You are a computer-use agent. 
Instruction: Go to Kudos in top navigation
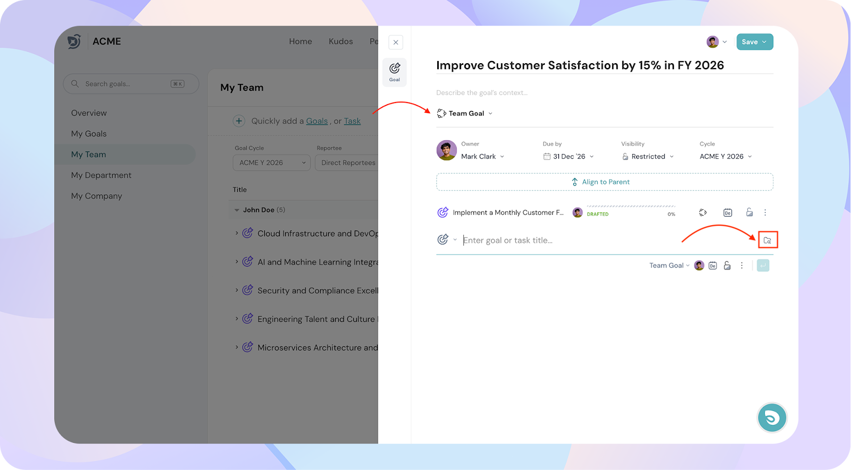(x=341, y=41)
